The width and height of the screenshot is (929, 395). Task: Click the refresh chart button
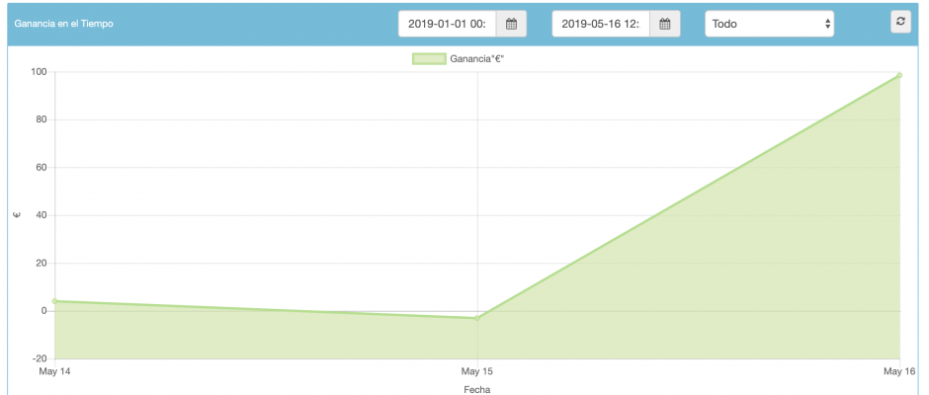point(900,22)
